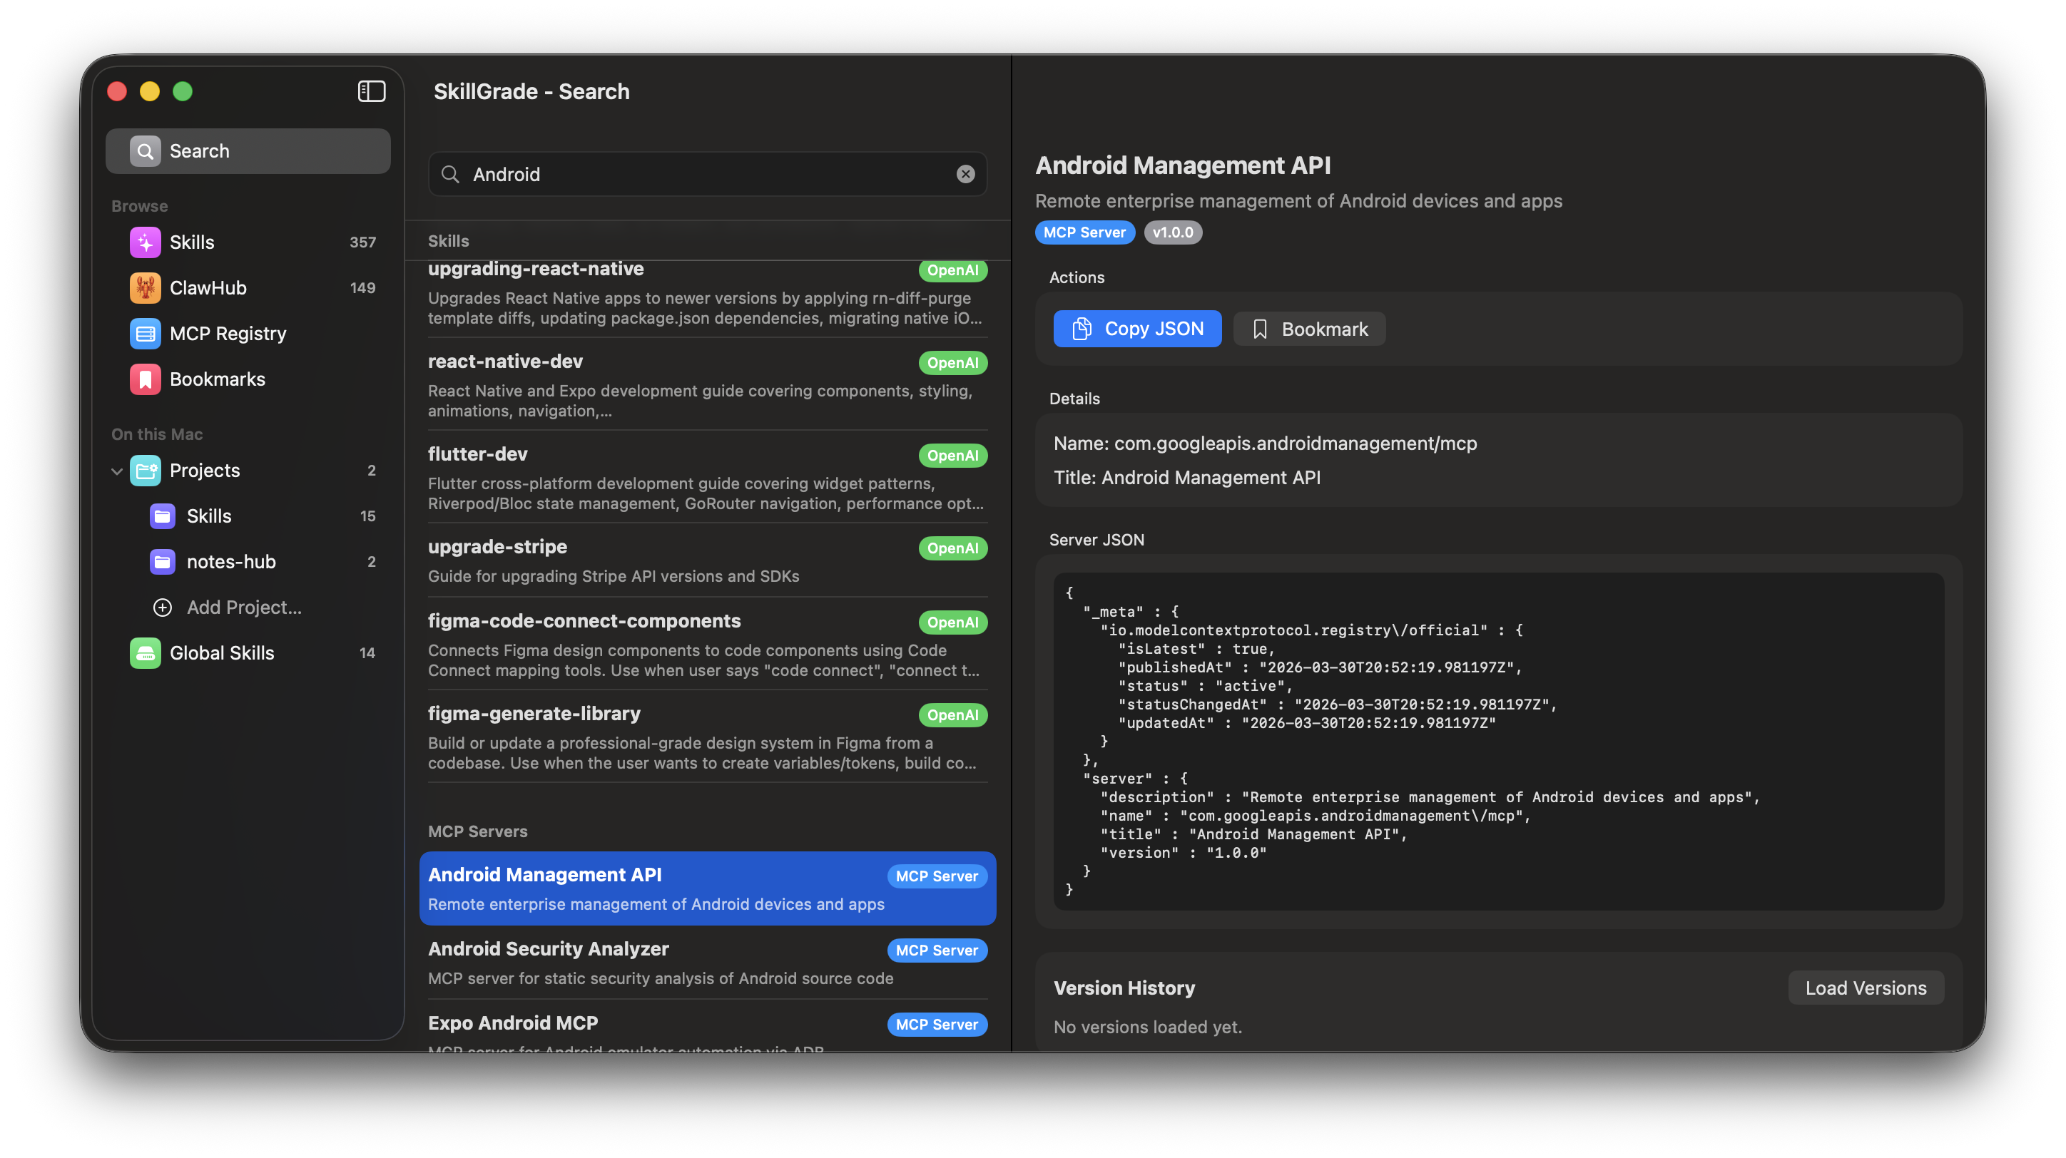Open the Global Skills icon

[145, 653]
